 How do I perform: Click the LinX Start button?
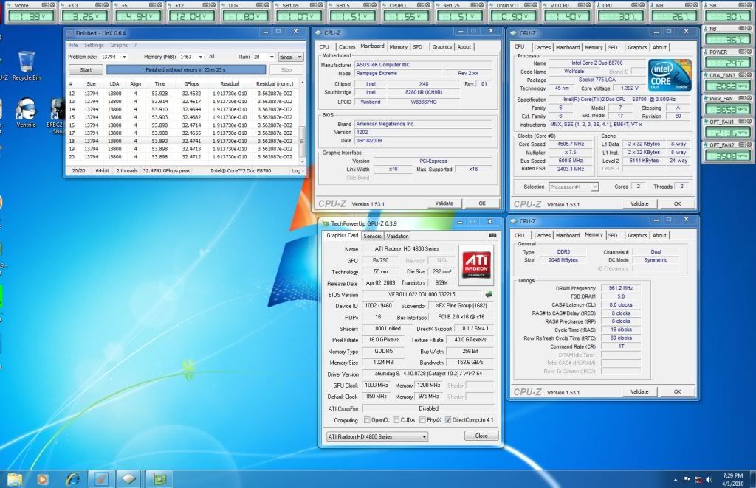[x=86, y=70]
